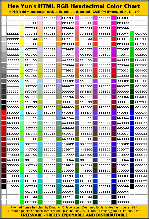Choose the dark red swatch beside 660000
Screen dimensions: 149x219
click(x=114, y=139)
